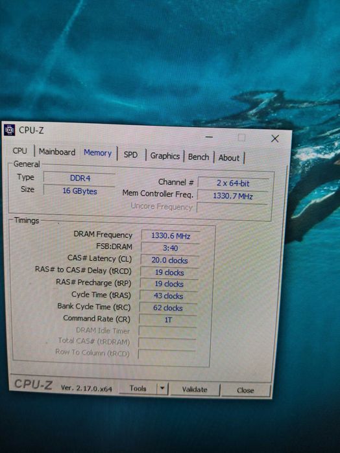This screenshot has height=453, width=340.
Task: Click the DDR4 type value
Action: tap(80, 178)
